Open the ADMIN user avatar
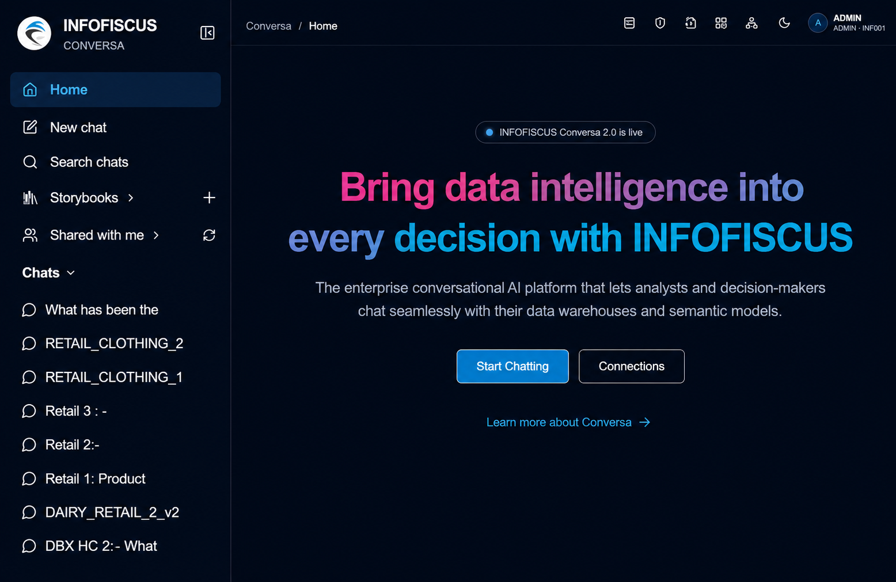This screenshot has height=582, width=896. [x=818, y=23]
